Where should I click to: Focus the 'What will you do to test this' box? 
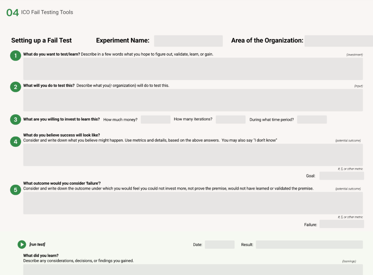coord(193,100)
